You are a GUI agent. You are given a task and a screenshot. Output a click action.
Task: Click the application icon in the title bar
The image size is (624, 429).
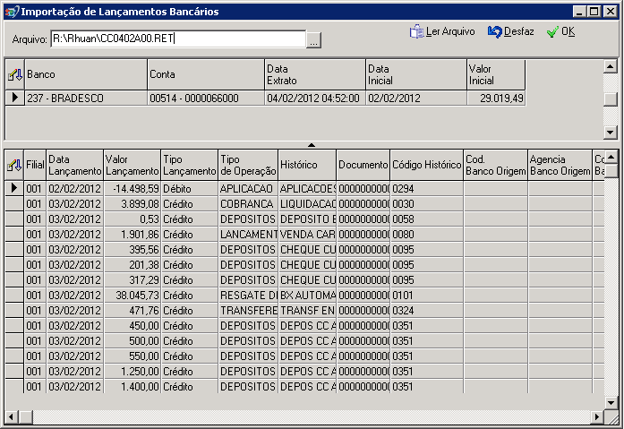[12, 12]
